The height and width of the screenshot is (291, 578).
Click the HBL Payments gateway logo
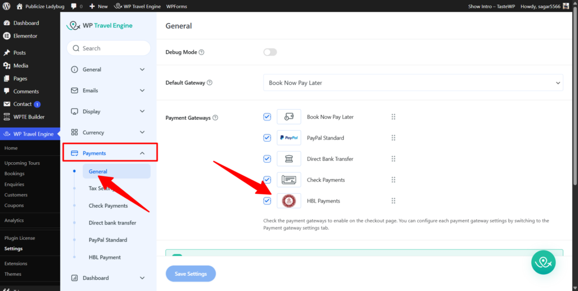(x=288, y=201)
